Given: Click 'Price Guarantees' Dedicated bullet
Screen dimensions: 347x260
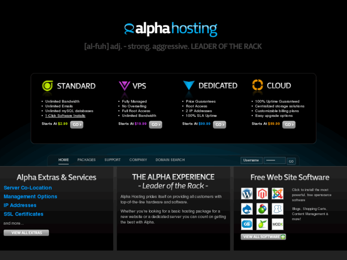Looking at the screenshot, I should [x=201, y=101].
